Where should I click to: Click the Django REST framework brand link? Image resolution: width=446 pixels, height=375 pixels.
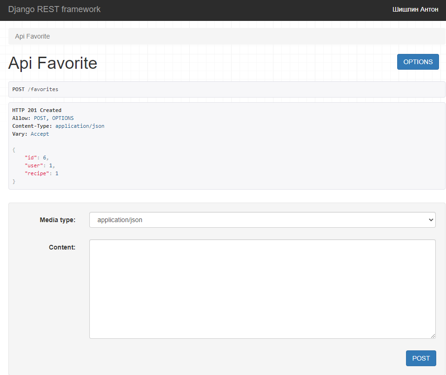[54, 9]
